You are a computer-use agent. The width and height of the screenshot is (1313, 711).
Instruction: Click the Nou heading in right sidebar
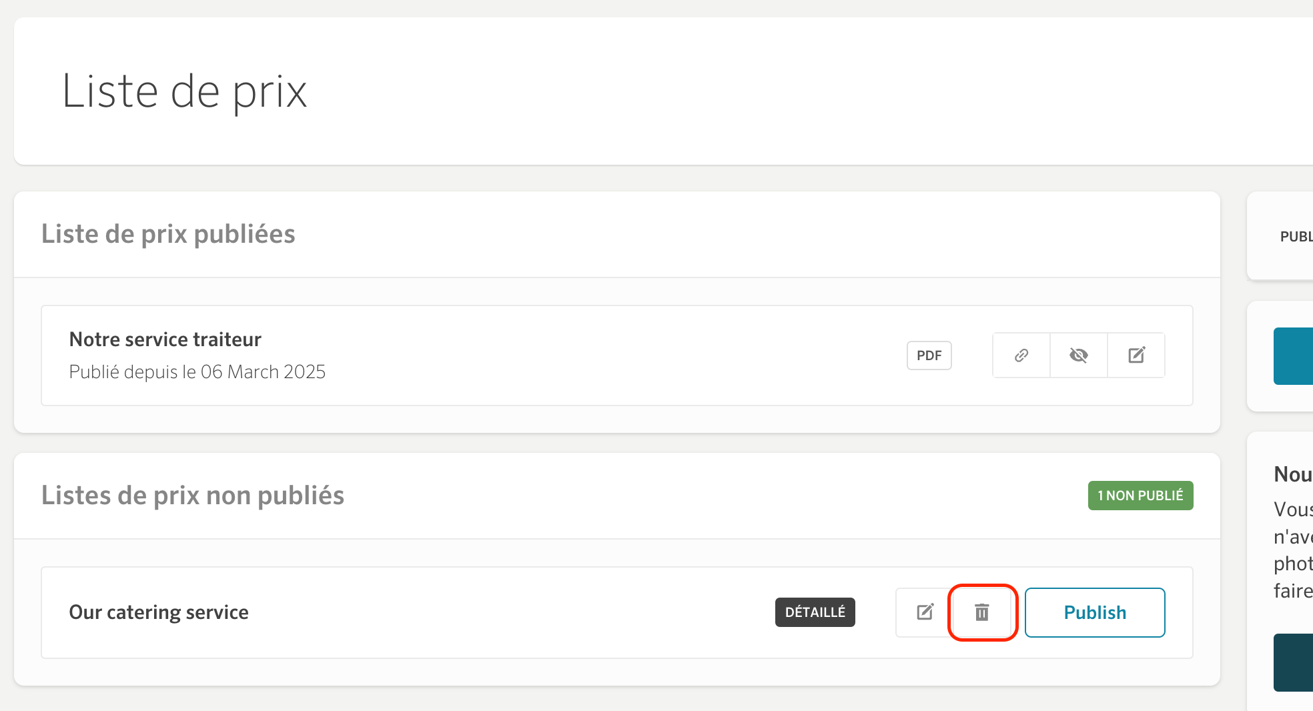pyautogui.click(x=1293, y=474)
